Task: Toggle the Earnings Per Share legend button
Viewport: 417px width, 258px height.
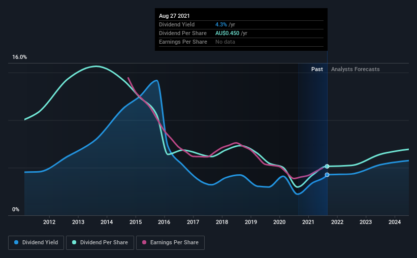Action: point(170,243)
